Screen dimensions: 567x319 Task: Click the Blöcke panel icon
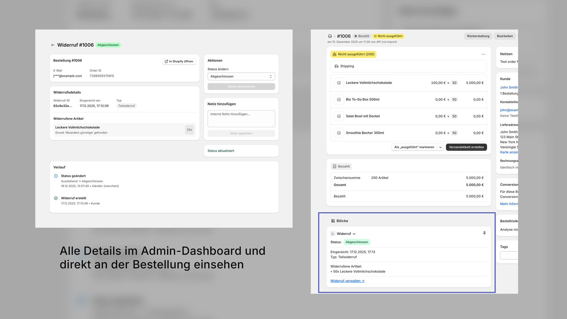[x=332, y=220]
